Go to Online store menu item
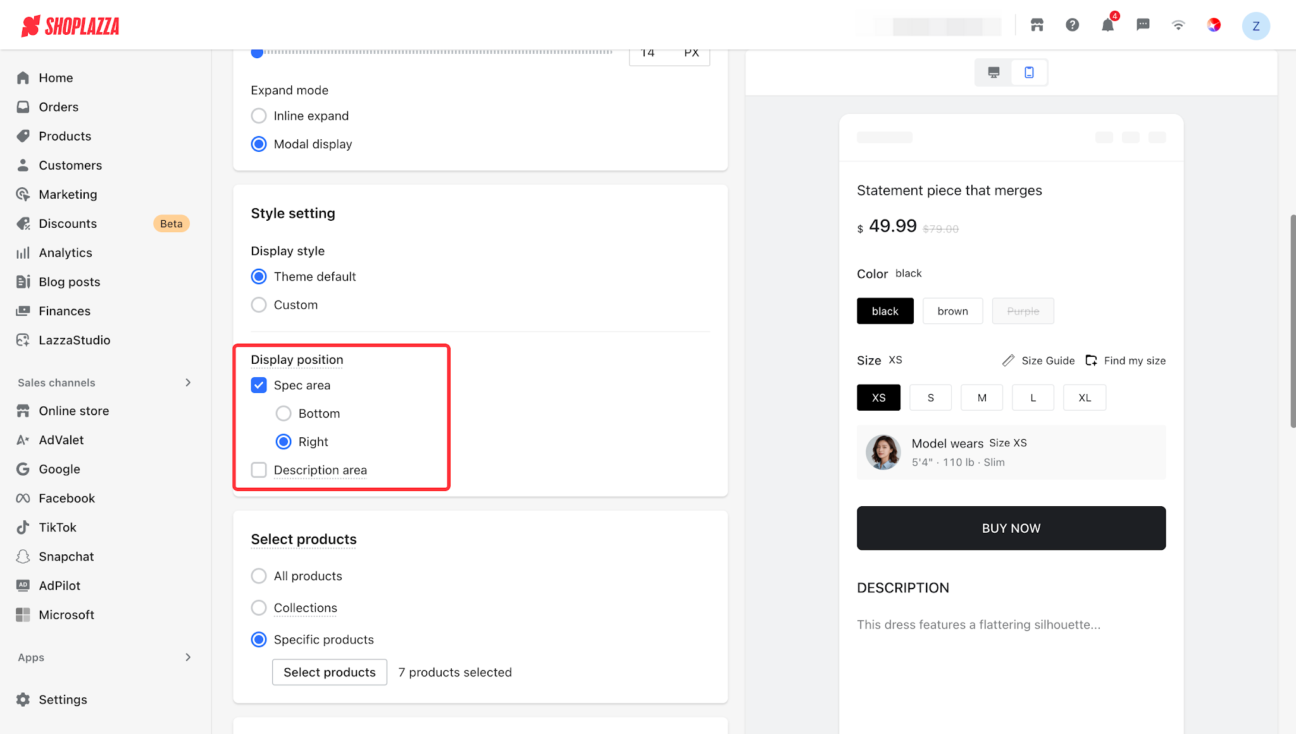 73,411
